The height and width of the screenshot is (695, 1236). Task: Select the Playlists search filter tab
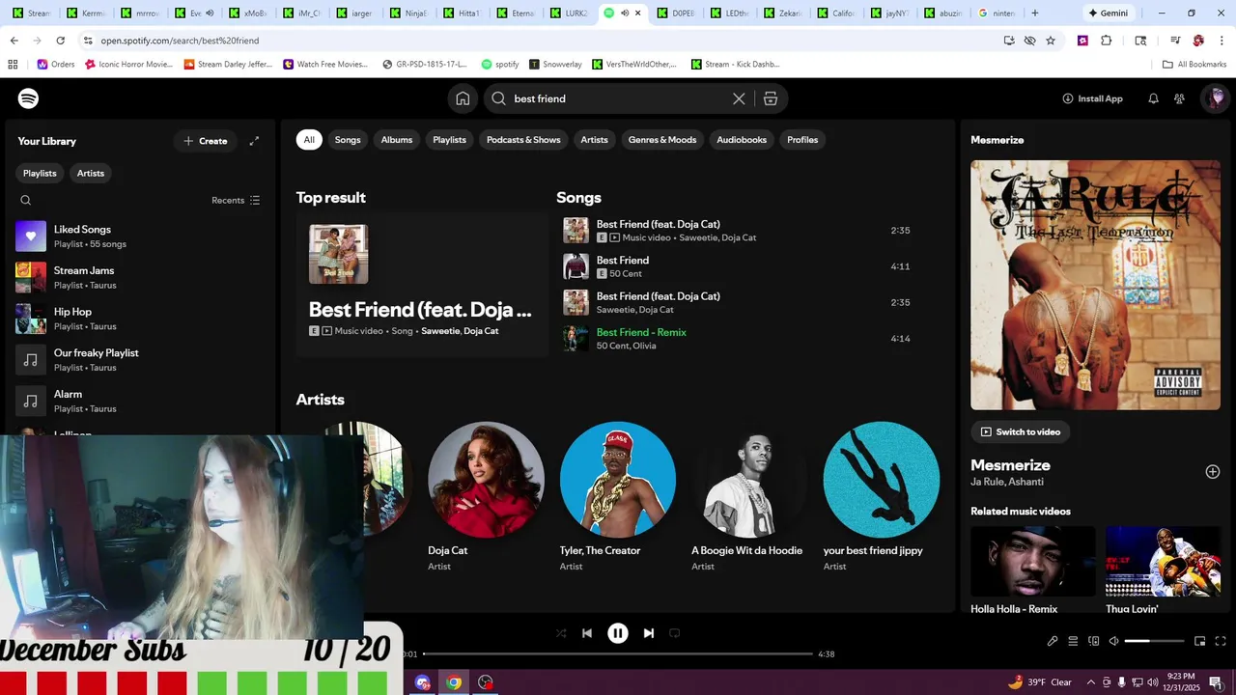(x=449, y=140)
